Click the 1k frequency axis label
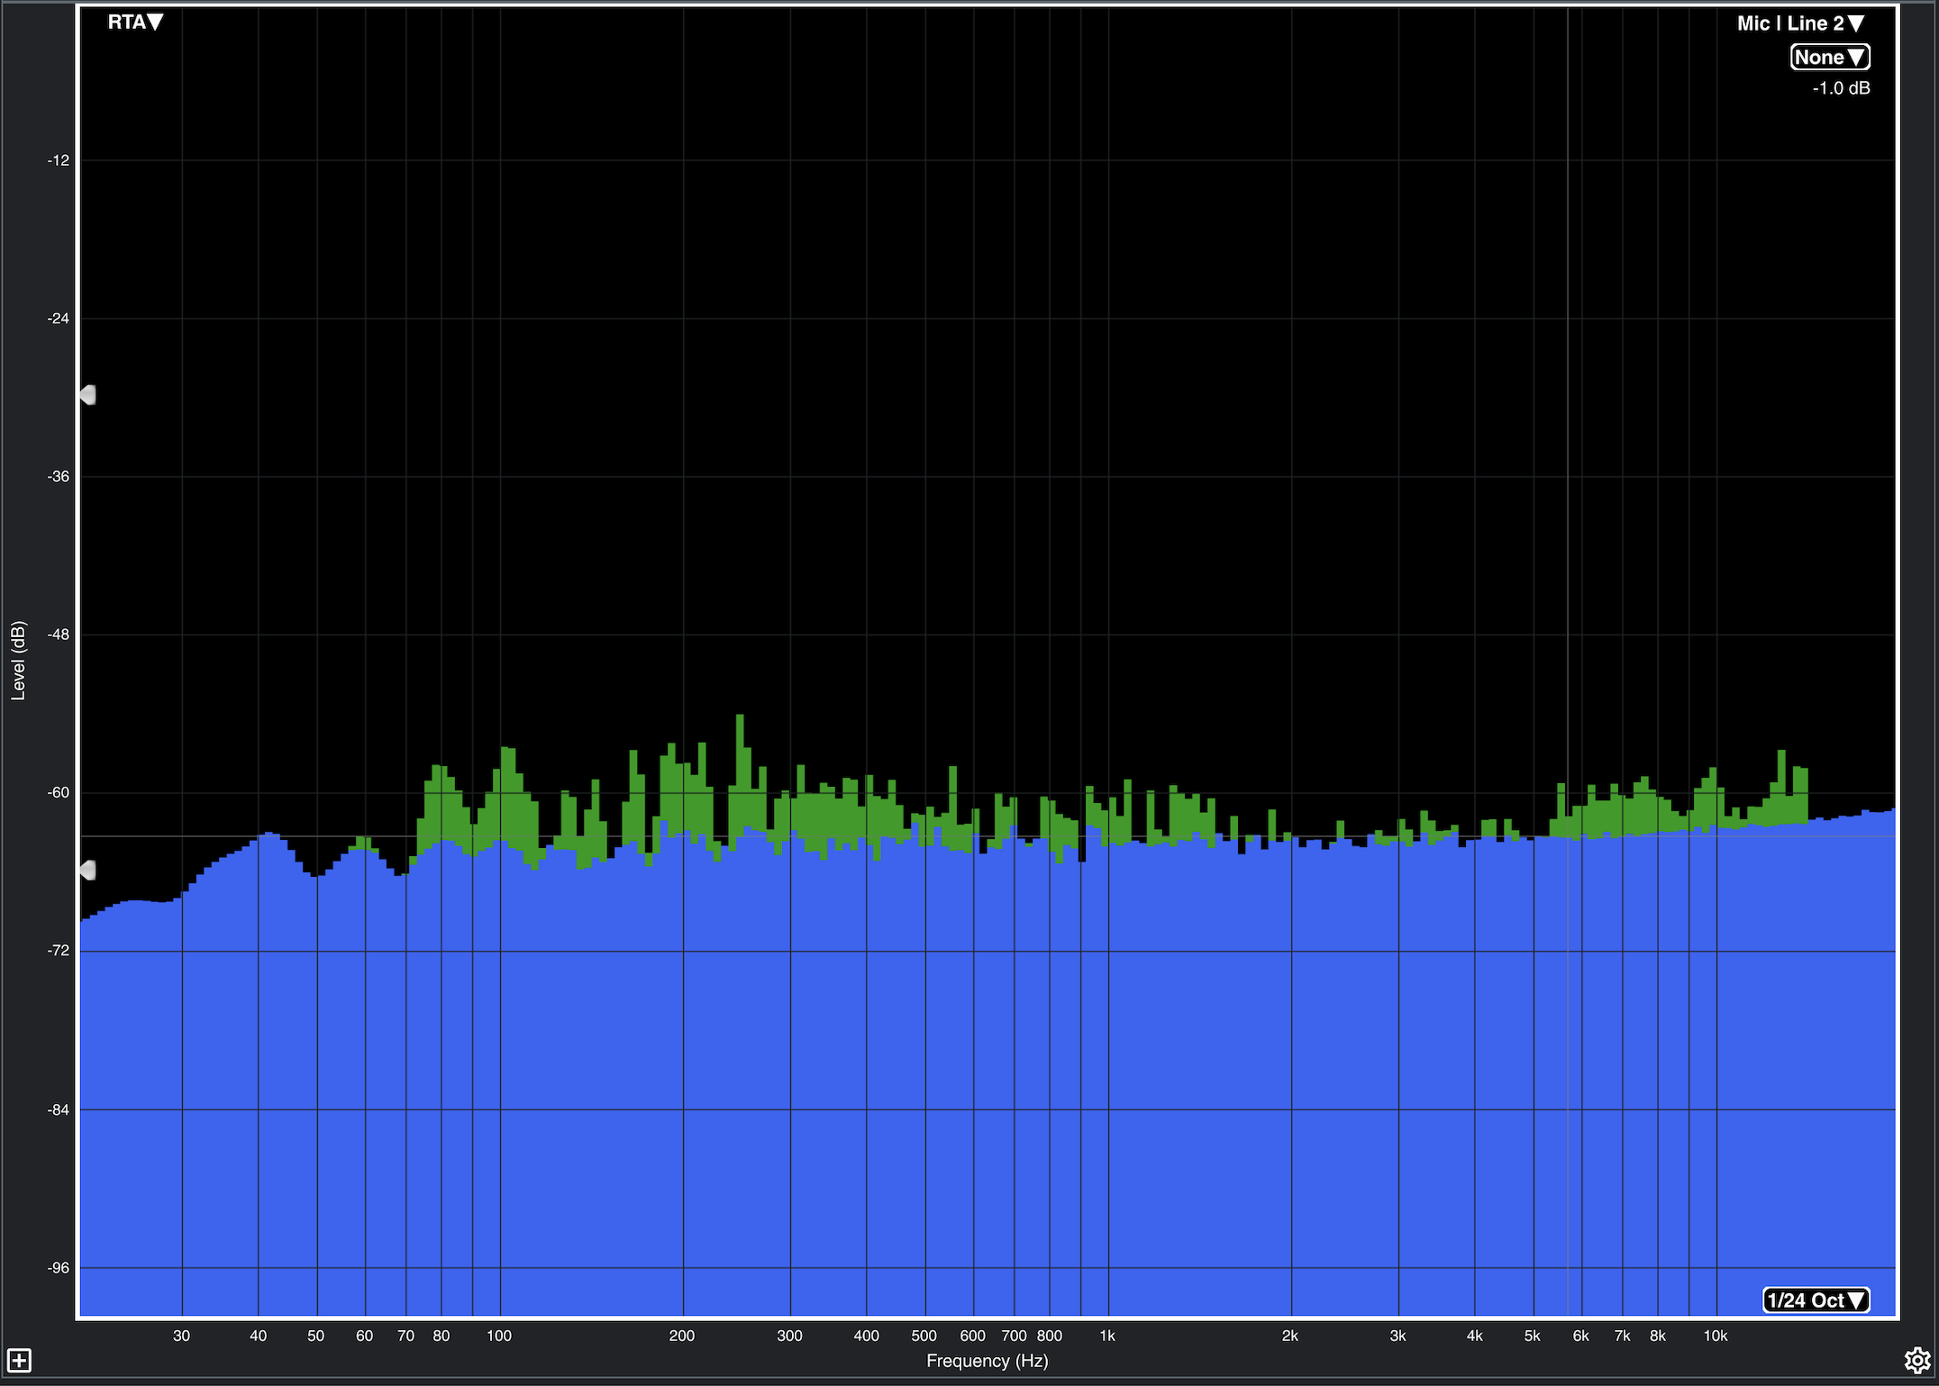1939x1386 pixels. click(x=1107, y=1336)
